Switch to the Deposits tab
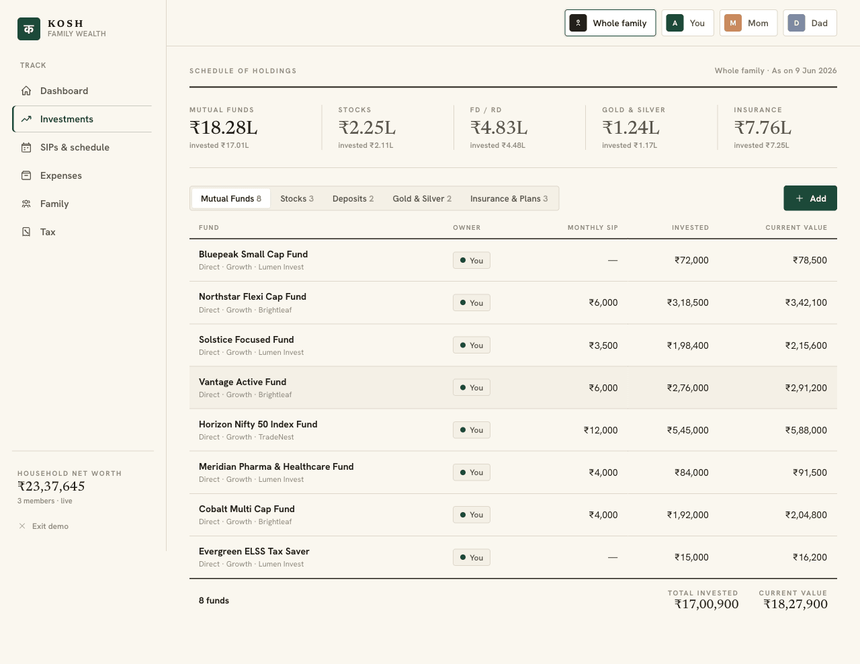The width and height of the screenshot is (860, 664). (353, 198)
